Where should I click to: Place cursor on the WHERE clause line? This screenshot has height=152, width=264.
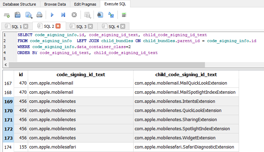pos(74,47)
